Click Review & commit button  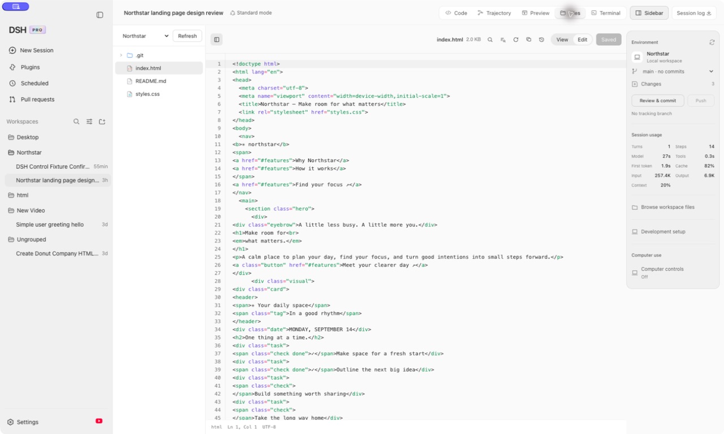[x=658, y=101]
